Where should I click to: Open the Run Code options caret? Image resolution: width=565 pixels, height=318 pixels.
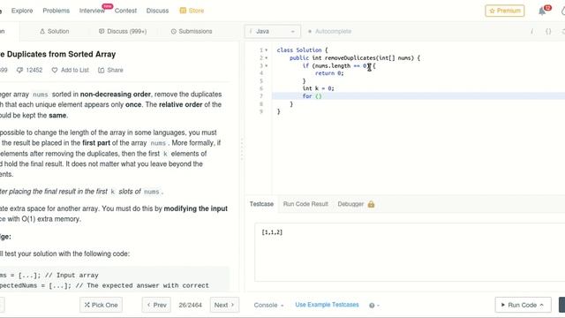541,305
